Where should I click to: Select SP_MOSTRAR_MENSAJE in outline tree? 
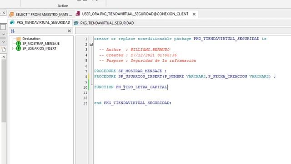point(41,44)
